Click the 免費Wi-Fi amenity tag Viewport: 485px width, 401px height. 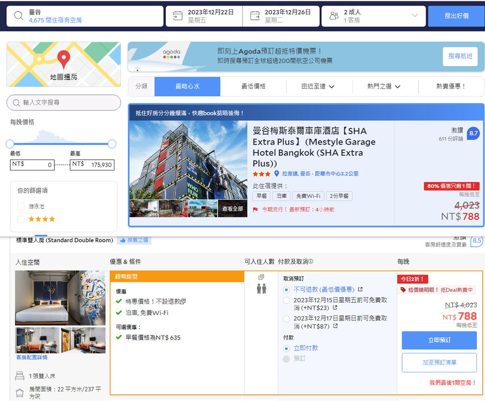pyautogui.click(x=308, y=196)
